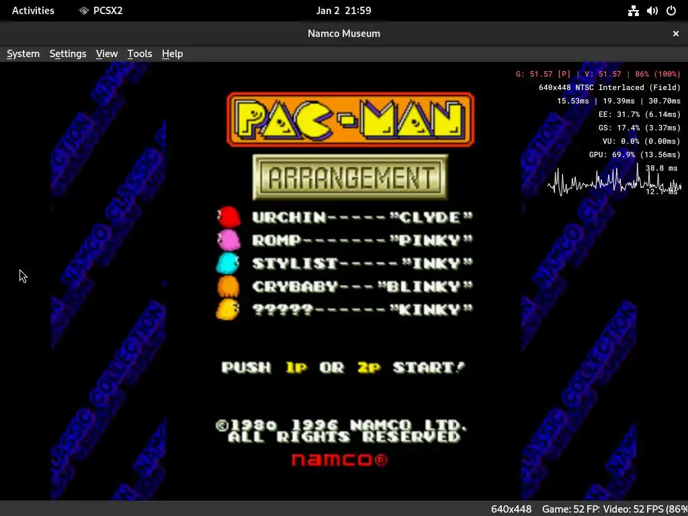Click the ALL RIGHTS RESERVED text
Screen dimensions: 688x516
click(343, 437)
